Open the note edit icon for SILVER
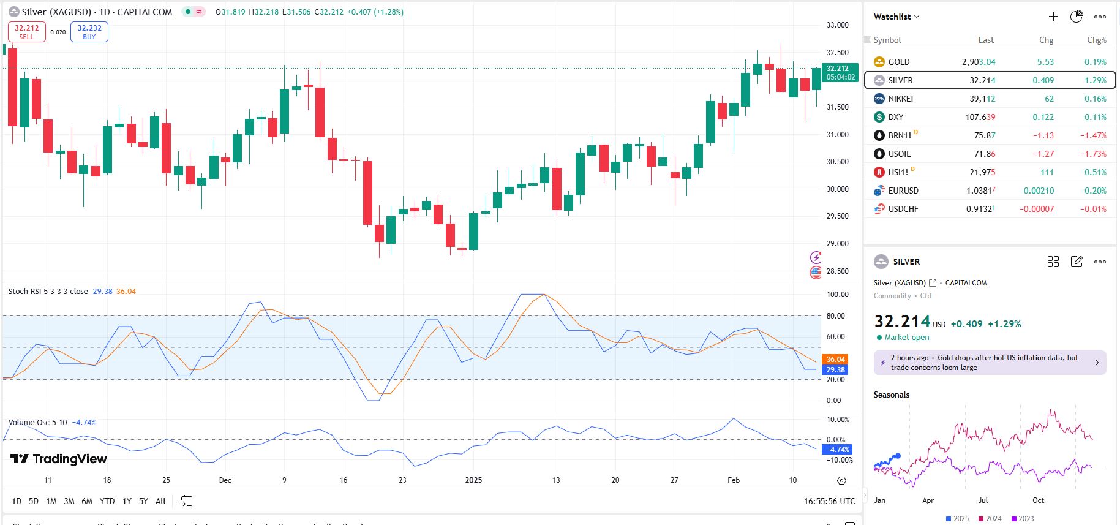 coord(1077,262)
